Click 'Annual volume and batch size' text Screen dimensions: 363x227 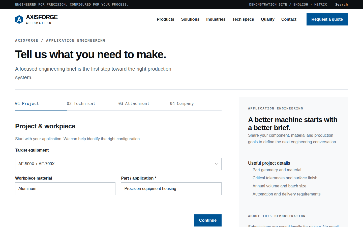click(279, 186)
